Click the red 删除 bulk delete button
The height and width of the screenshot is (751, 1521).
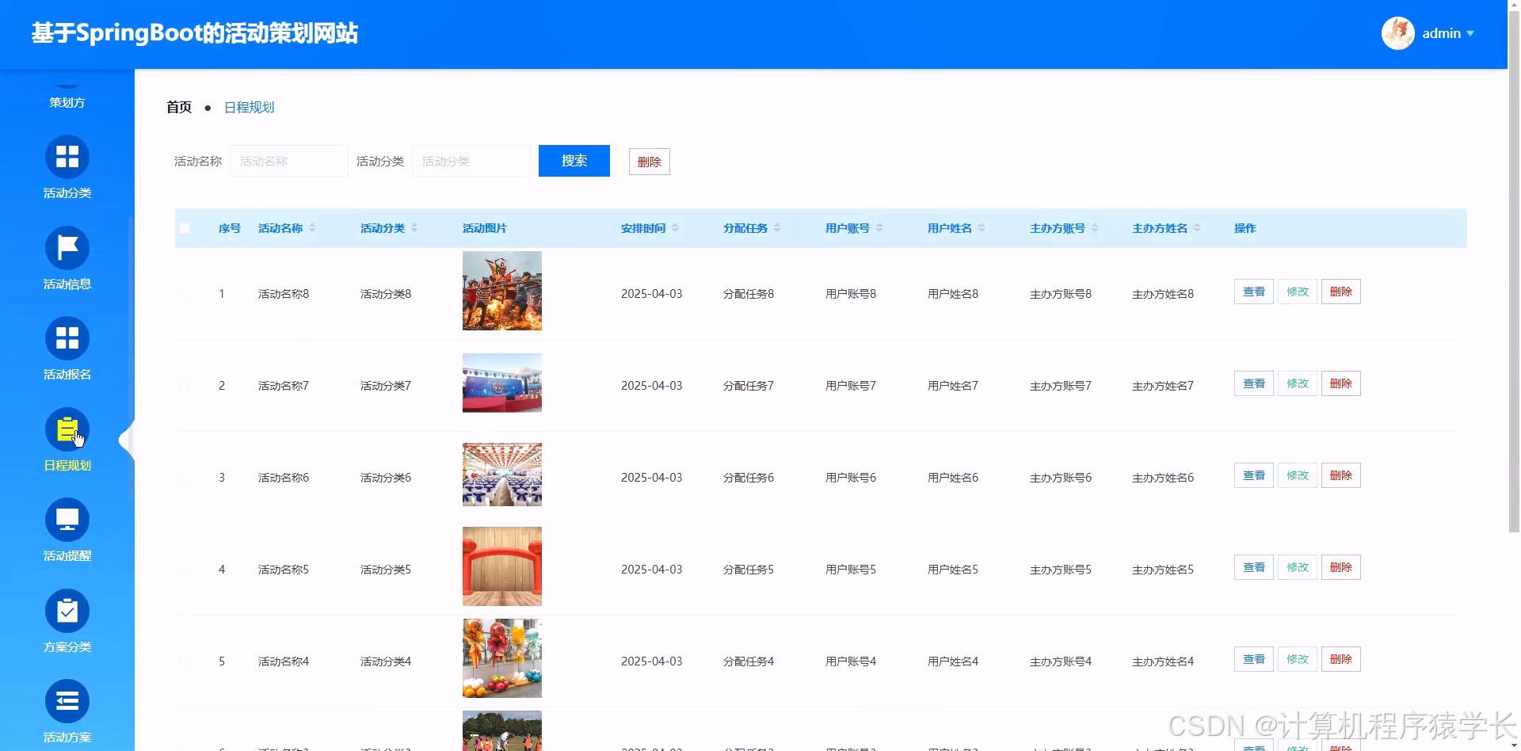[x=649, y=161]
